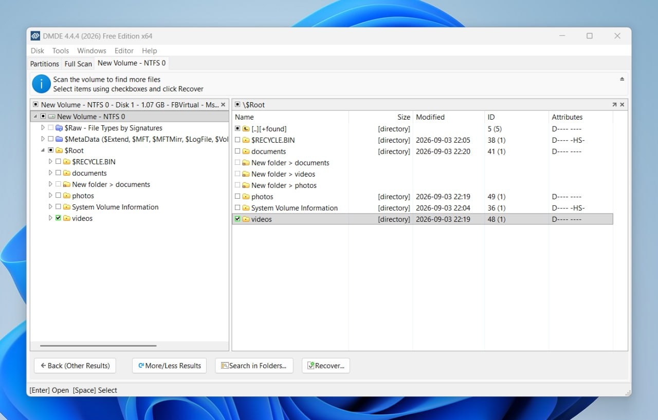Collapse the $Root tree node
Image resolution: width=658 pixels, height=420 pixels.
(x=43, y=150)
